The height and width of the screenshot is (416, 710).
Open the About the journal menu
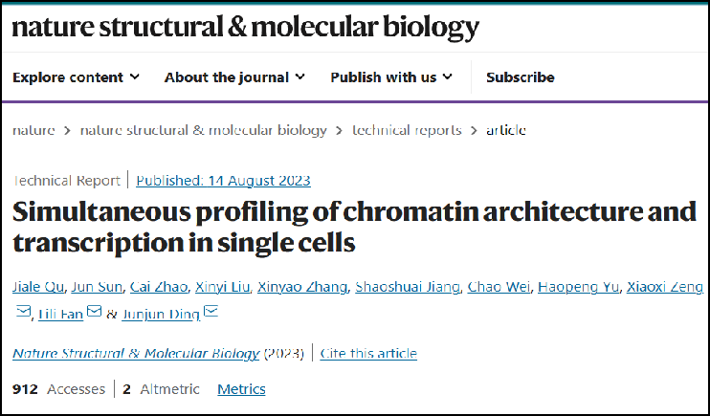tap(234, 77)
